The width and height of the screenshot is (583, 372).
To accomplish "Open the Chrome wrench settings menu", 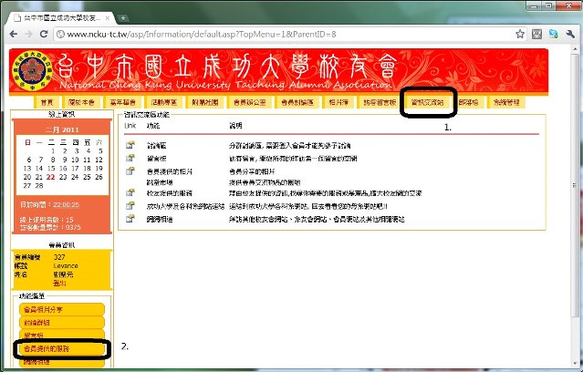I will [x=570, y=35].
